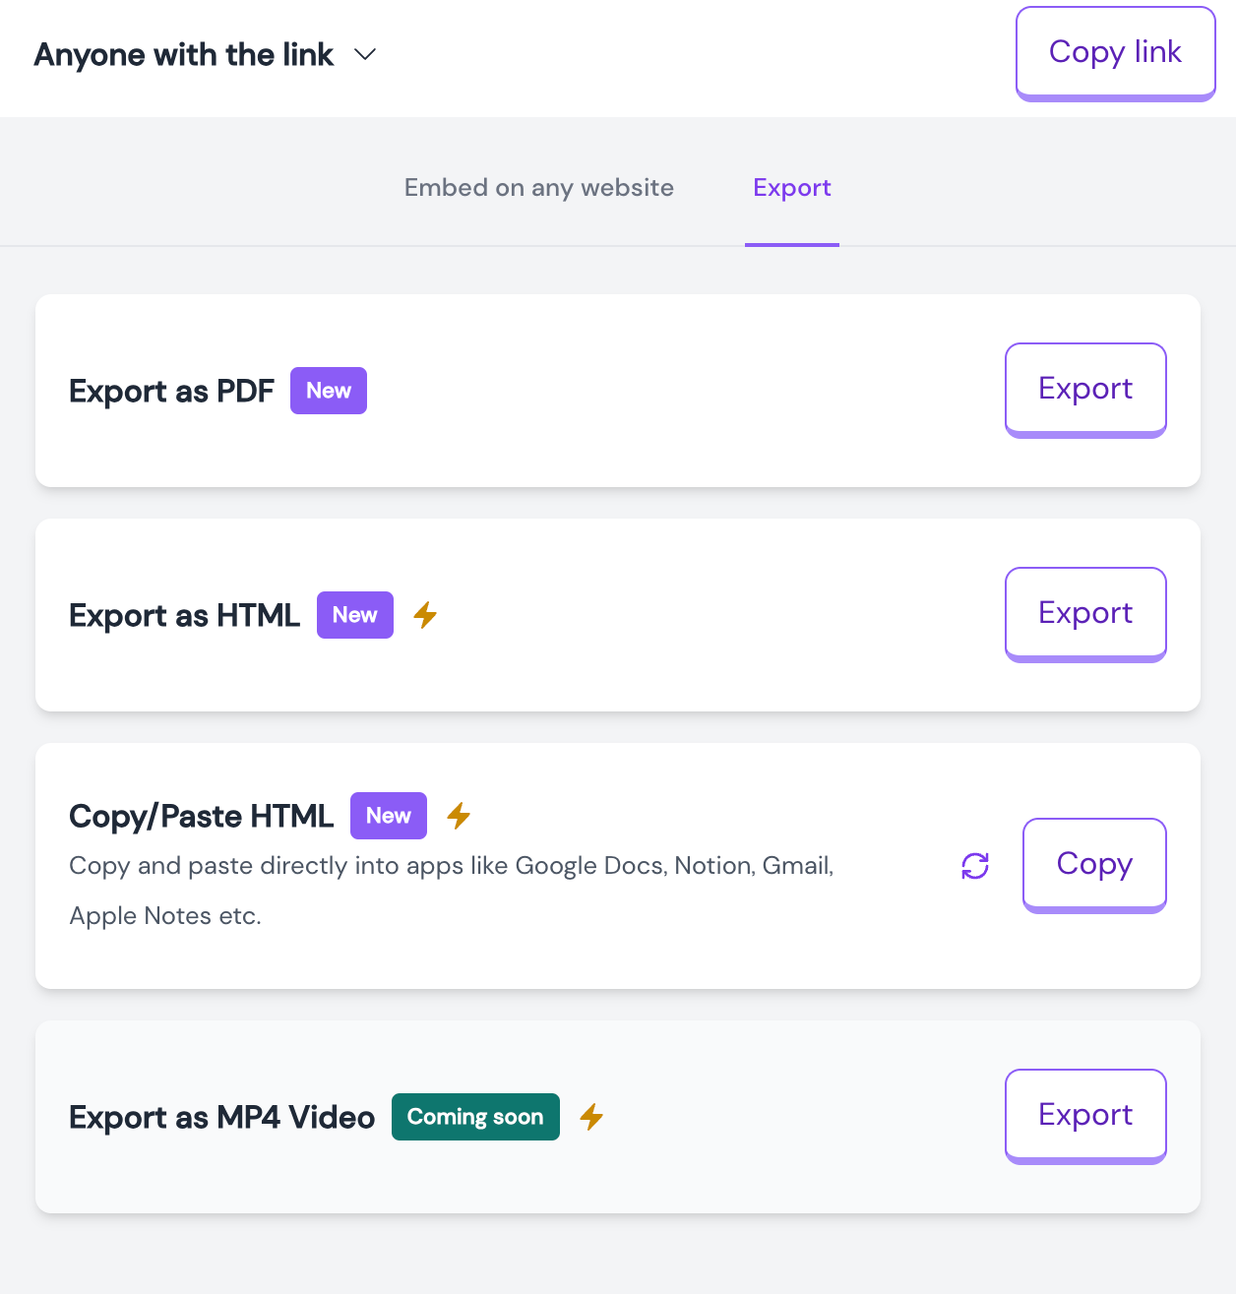
Task: Click the New badge on Copy/Paste HTML
Action: tap(389, 816)
